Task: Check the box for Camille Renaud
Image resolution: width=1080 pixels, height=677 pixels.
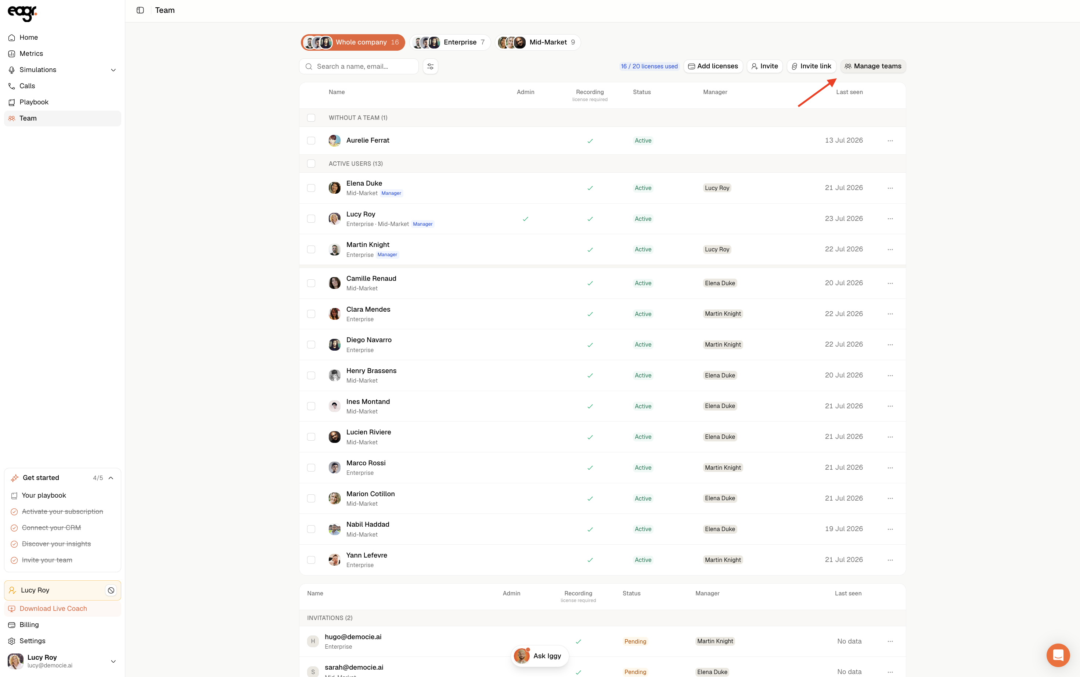Action: coord(311,283)
